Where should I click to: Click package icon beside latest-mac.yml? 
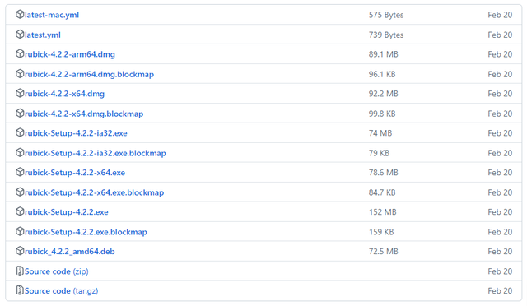(20, 15)
